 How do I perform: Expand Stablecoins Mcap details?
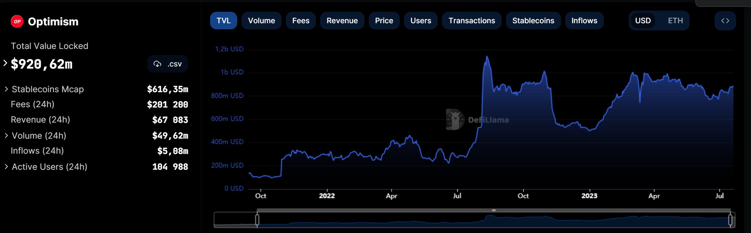[x=6, y=89]
